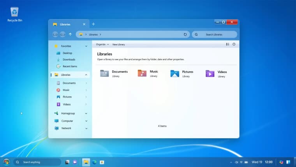Open the chat app on taskbar
This screenshot has height=167, width=296.
[x=75, y=162]
